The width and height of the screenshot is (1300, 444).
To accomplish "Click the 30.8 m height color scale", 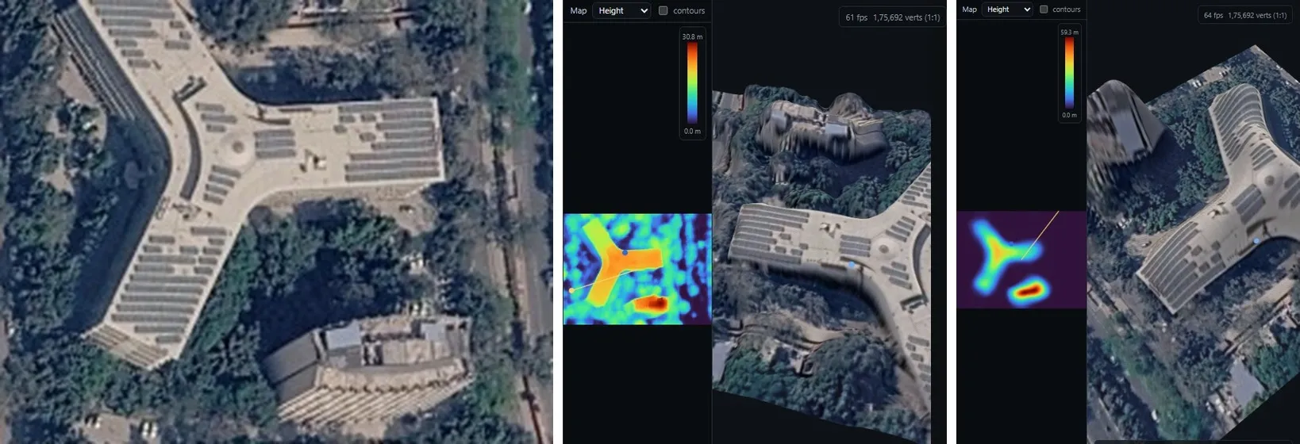I will click(692, 83).
